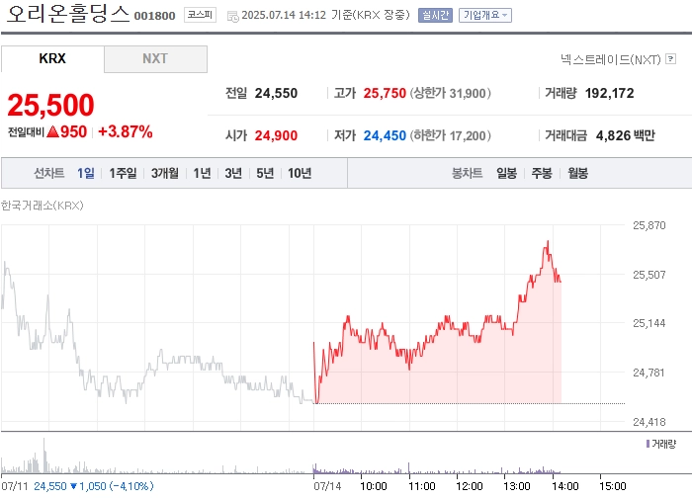692x499 pixels.
Task: Click the 25,870 price axis label
Action: pos(649,225)
